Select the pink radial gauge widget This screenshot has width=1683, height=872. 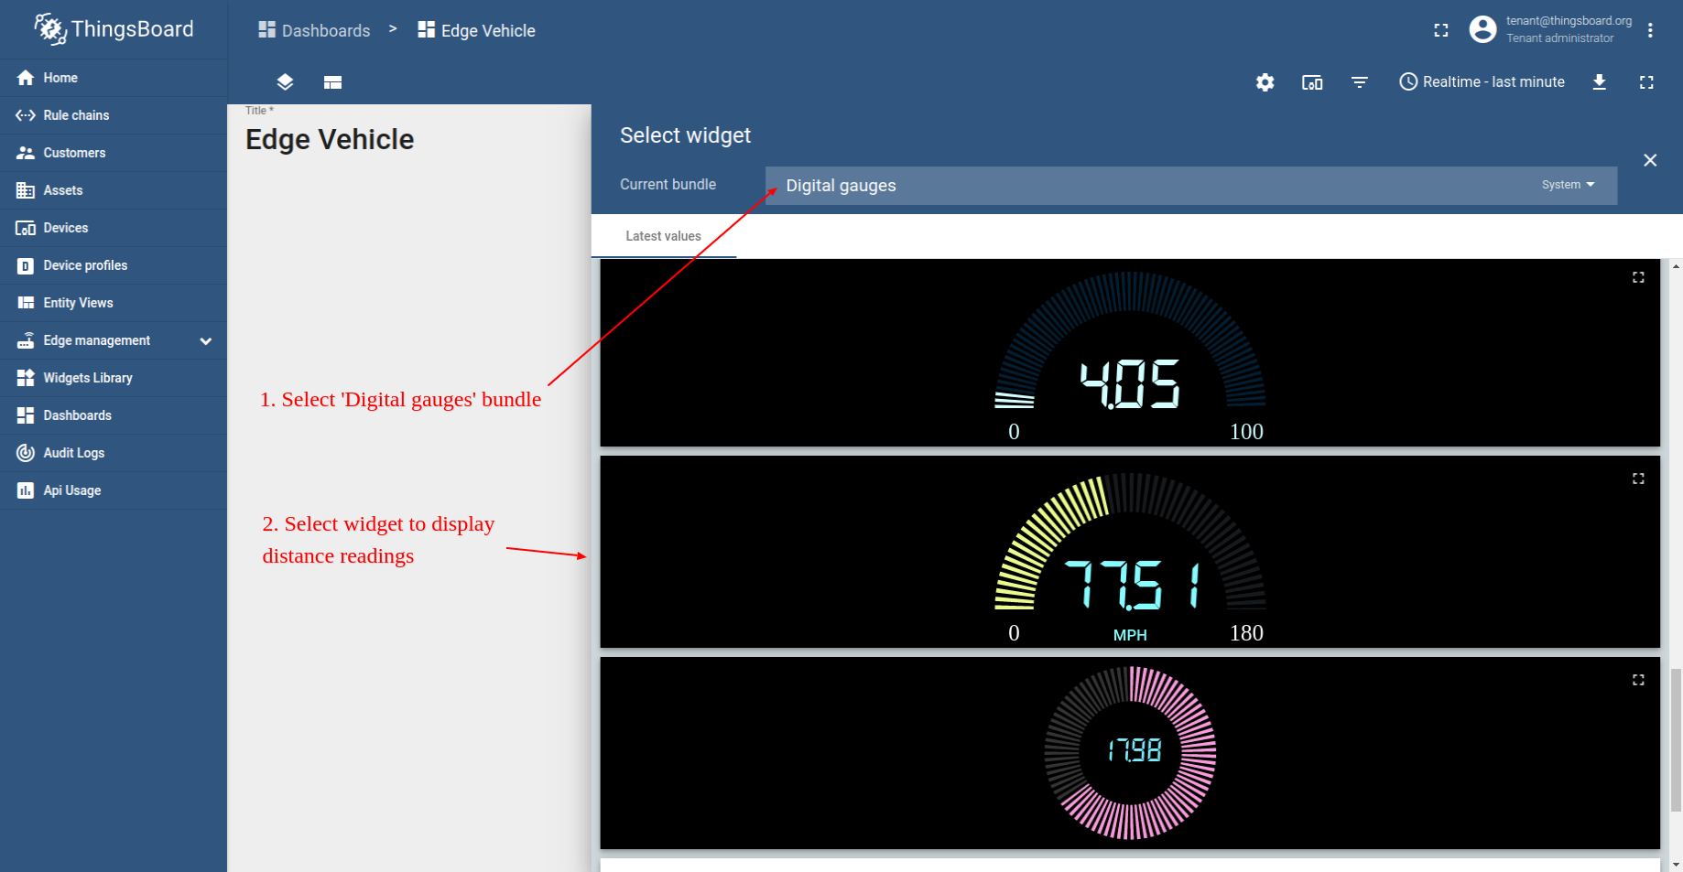point(1130,753)
